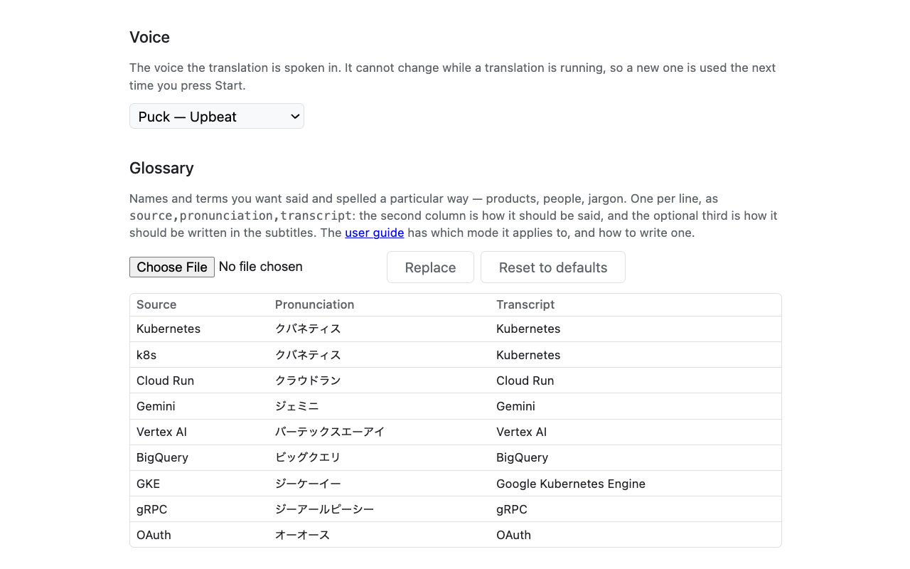The width and height of the screenshot is (910, 569).
Task: Select OAuth in the Source column
Action: click(x=199, y=535)
